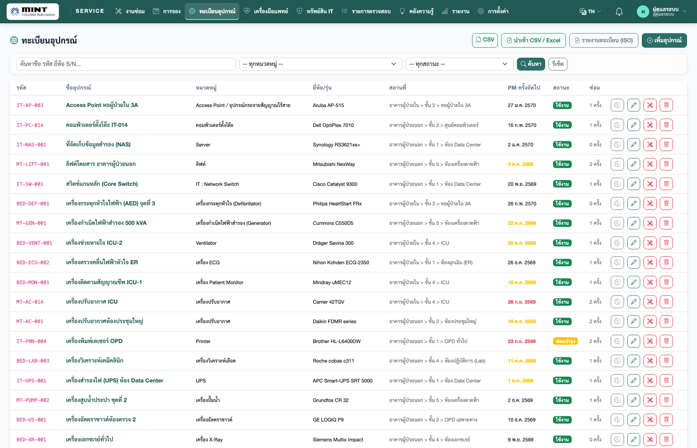Edit the BED-US-001 ultrasound row
Viewport: 697px width, 448px height.
point(633,420)
